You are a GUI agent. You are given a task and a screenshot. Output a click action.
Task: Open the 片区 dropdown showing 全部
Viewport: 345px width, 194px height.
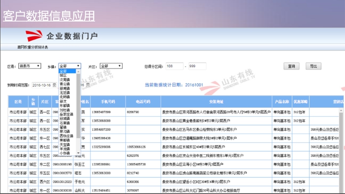pos(111,66)
